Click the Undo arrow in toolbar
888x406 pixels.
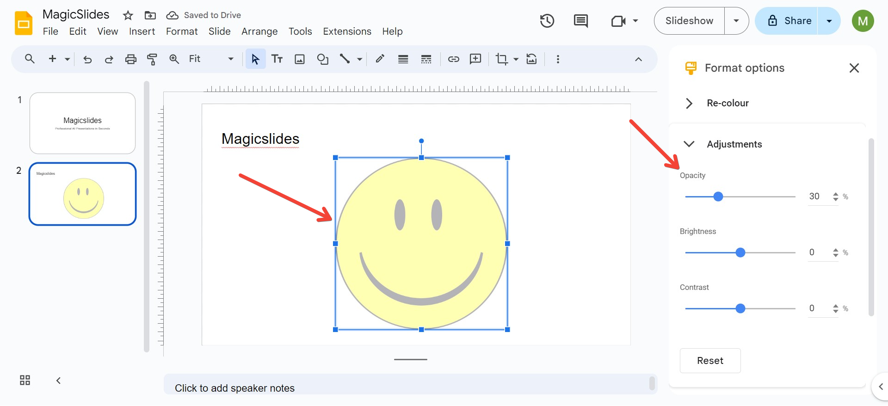pos(87,59)
